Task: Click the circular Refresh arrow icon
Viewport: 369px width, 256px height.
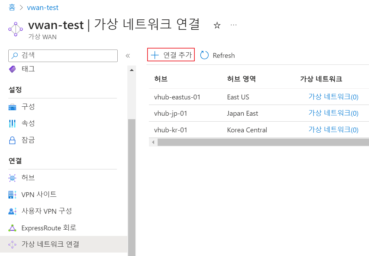Action: (x=204, y=55)
